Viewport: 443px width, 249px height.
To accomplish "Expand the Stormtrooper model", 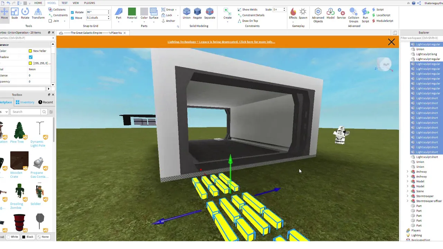I will [408, 196].
